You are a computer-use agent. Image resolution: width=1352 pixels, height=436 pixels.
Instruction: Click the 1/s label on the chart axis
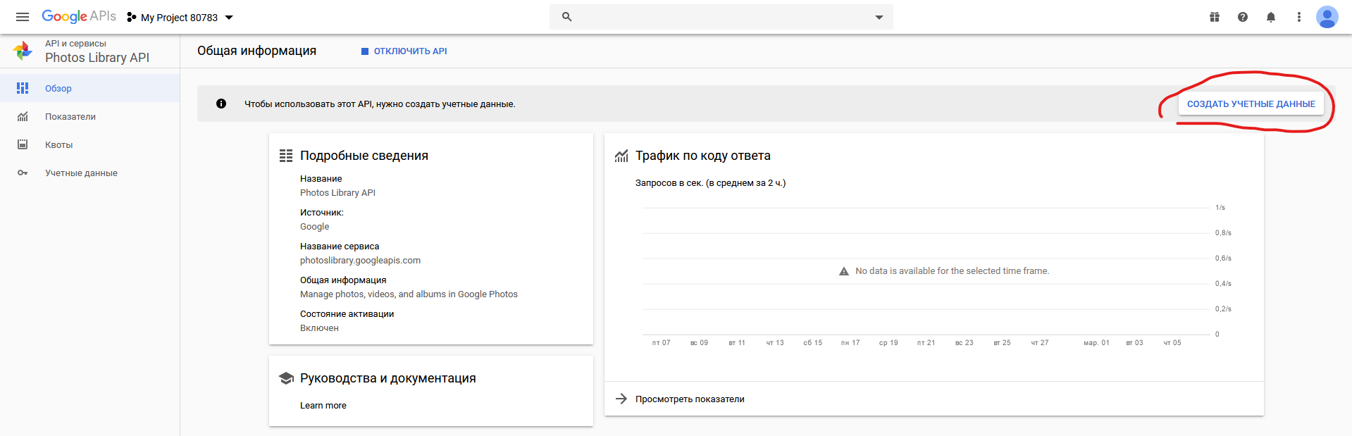click(x=1220, y=208)
